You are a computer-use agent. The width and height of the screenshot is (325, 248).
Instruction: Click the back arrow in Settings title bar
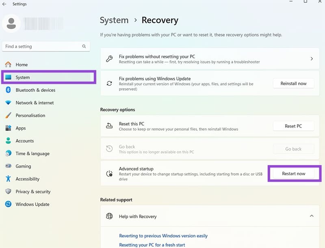tap(4, 4)
